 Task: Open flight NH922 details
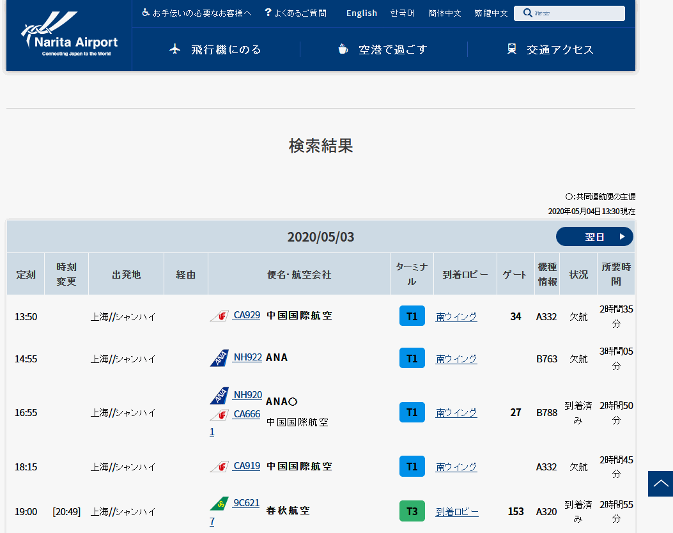click(x=247, y=357)
